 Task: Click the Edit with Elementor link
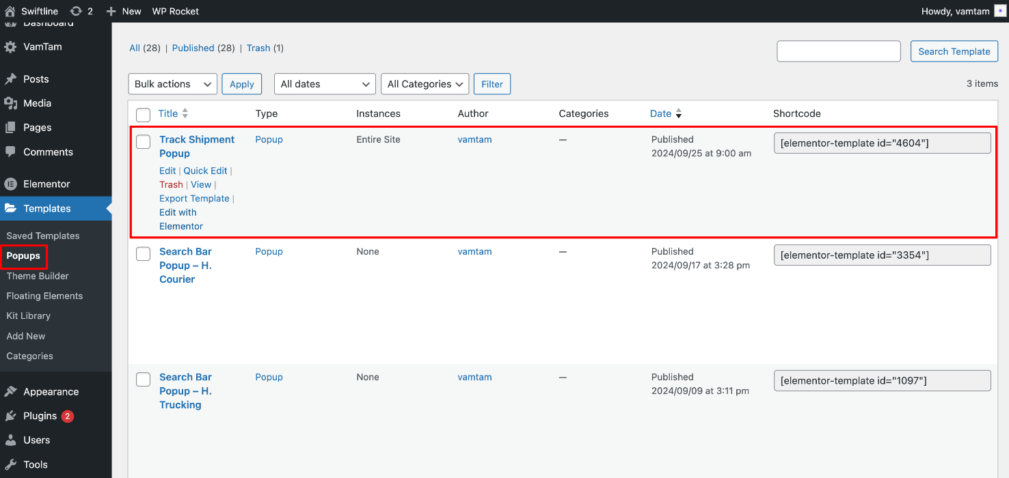(x=181, y=219)
